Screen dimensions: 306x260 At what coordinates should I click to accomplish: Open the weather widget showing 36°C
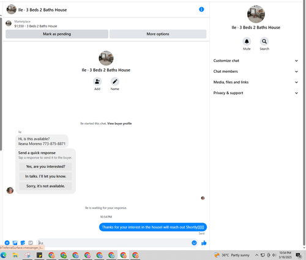(231, 255)
